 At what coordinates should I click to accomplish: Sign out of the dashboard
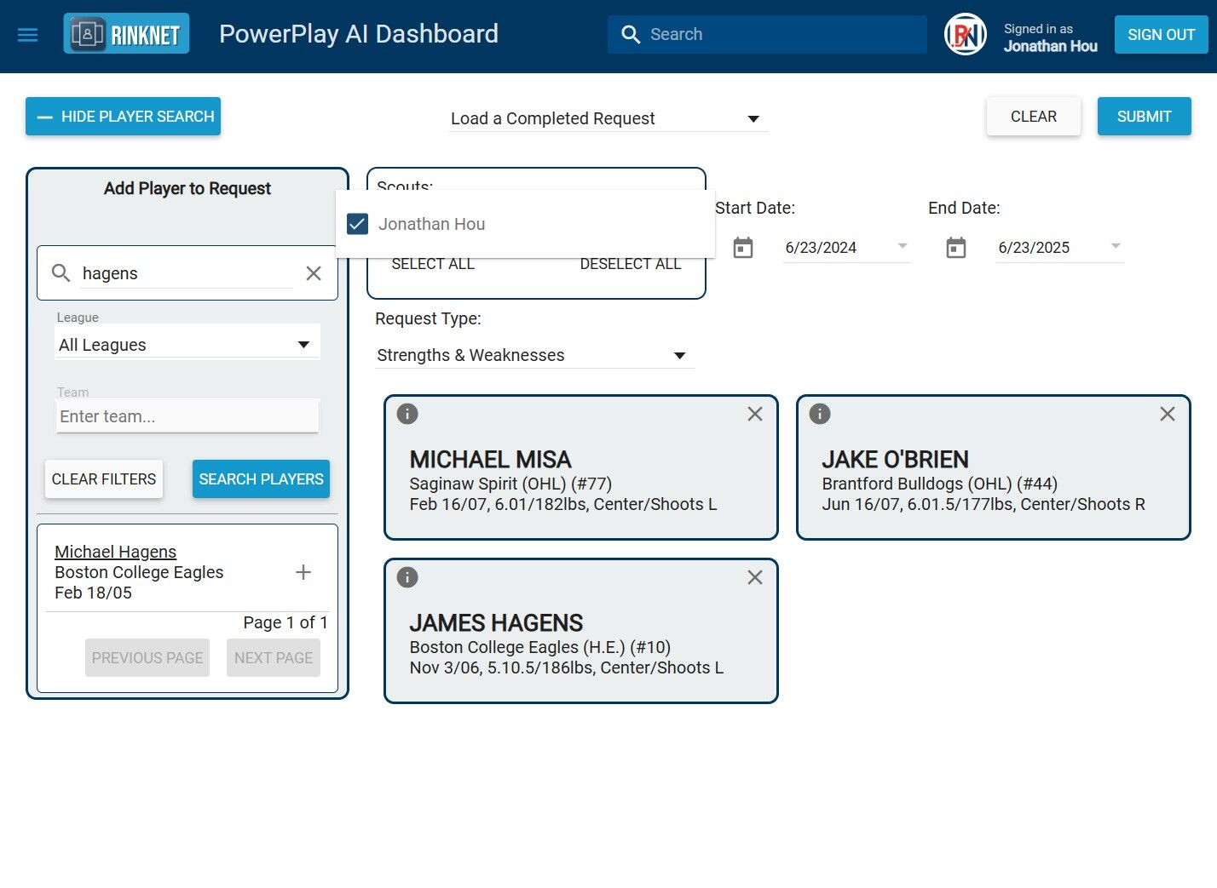point(1162,35)
